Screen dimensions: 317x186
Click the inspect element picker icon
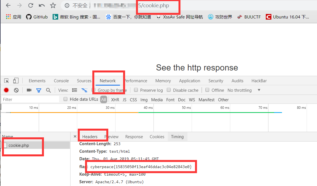coord(6,81)
